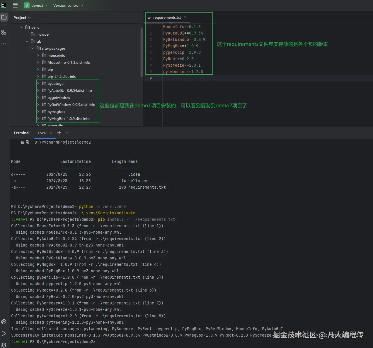Click PyMsgBox==1.0.9 line in editor
This screenshot has height=348, width=373.
[181, 46]
